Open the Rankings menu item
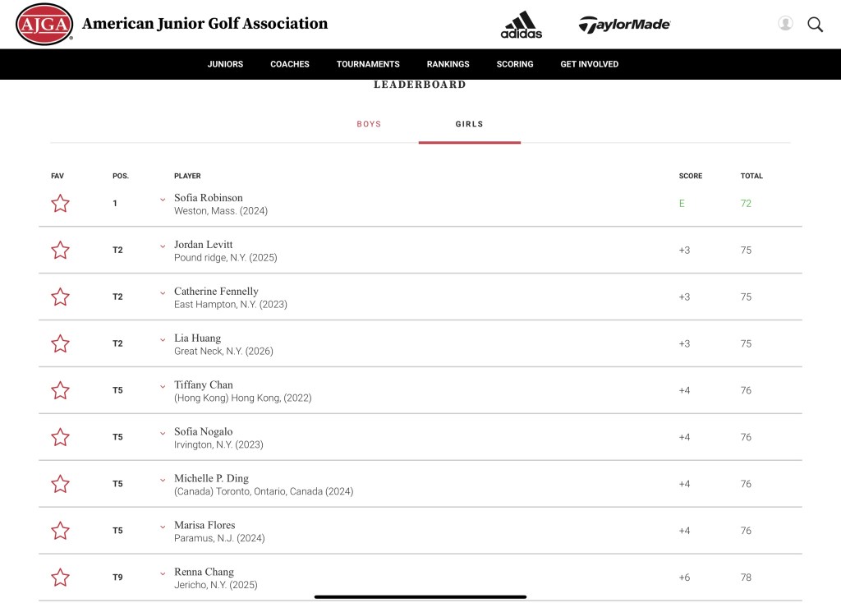Viewport: 841px width, 603px height. (448, 64)
